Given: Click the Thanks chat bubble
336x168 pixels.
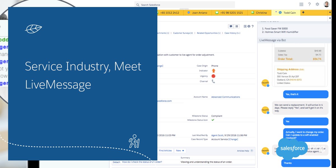Looking at the screenshot, I should click(305, 163).
